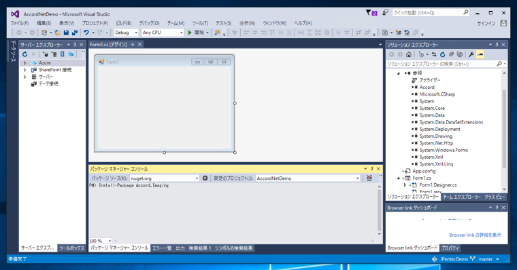Toggle Show All Files in Solution Explorer

460,54
